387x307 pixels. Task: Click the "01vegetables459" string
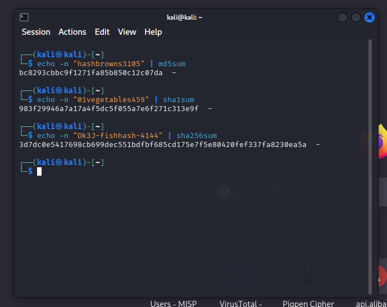coord(111,100)
